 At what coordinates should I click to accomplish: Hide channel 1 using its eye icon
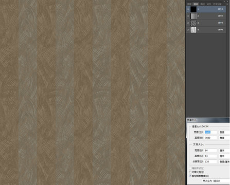click(x=188, y=9)
